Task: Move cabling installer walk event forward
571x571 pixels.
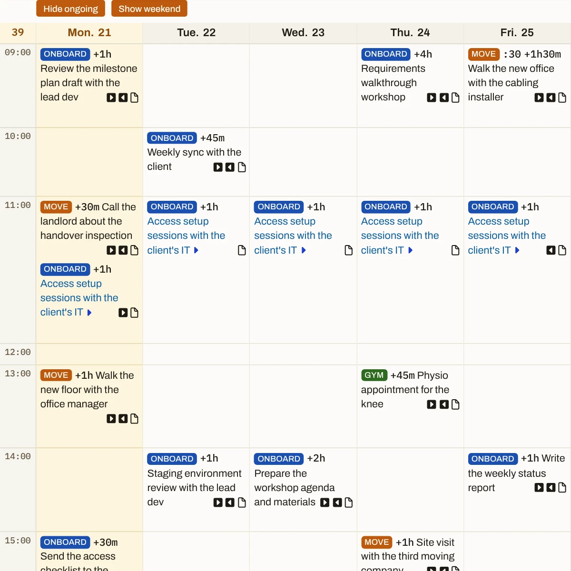Action: click(x=539, y=98)
